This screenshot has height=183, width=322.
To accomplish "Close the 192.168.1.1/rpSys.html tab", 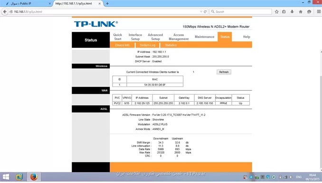I will 100,3.
